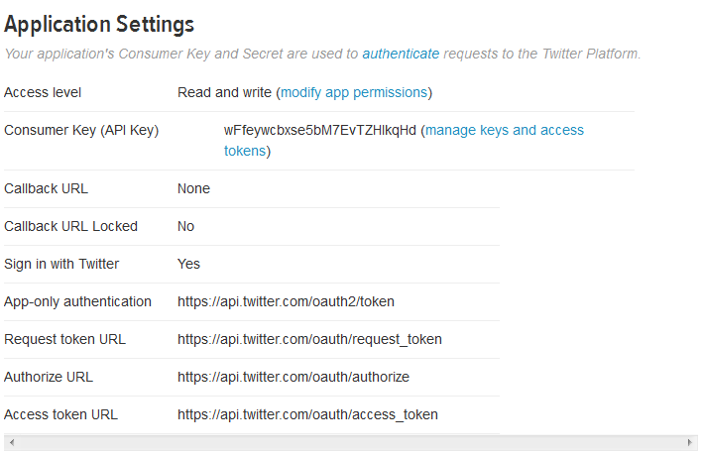
Task: Click the horizontal scrollbar right arrow
Action: pos(691,442)
